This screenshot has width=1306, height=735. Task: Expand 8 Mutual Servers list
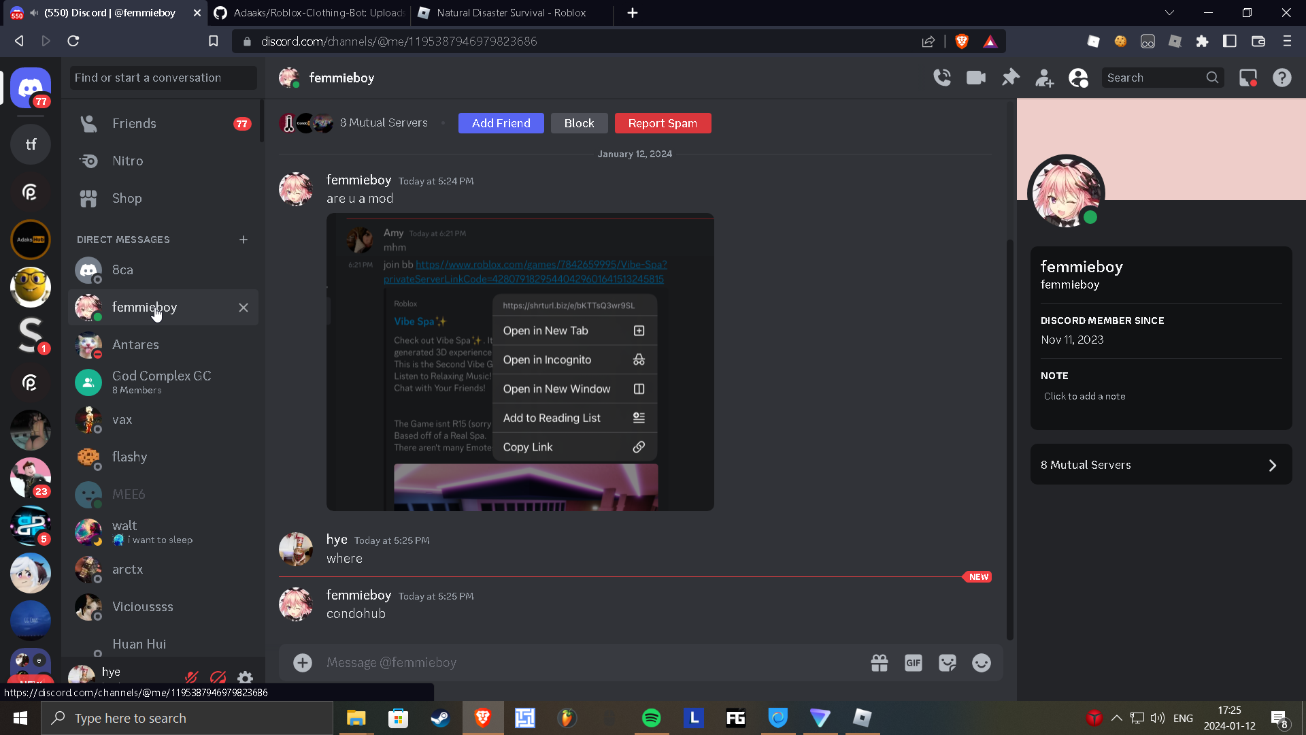tap(1160, 465)
